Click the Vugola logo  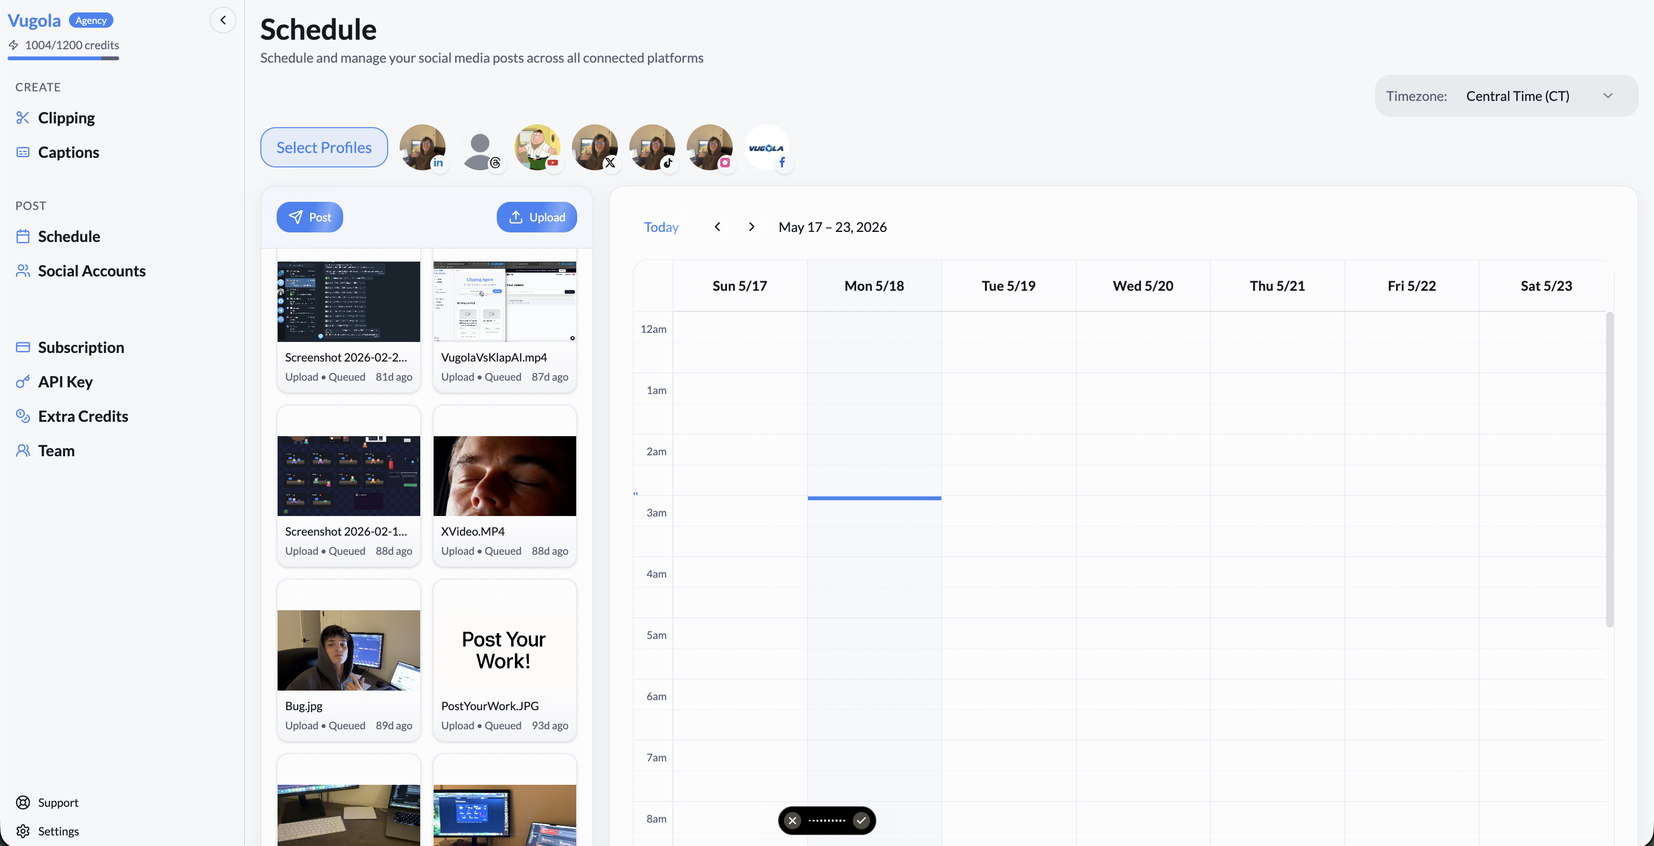(34, 21)
